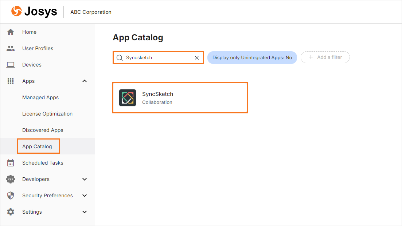Click Add a filter button
The image size is (402, 226).
(x=325, y=57)
